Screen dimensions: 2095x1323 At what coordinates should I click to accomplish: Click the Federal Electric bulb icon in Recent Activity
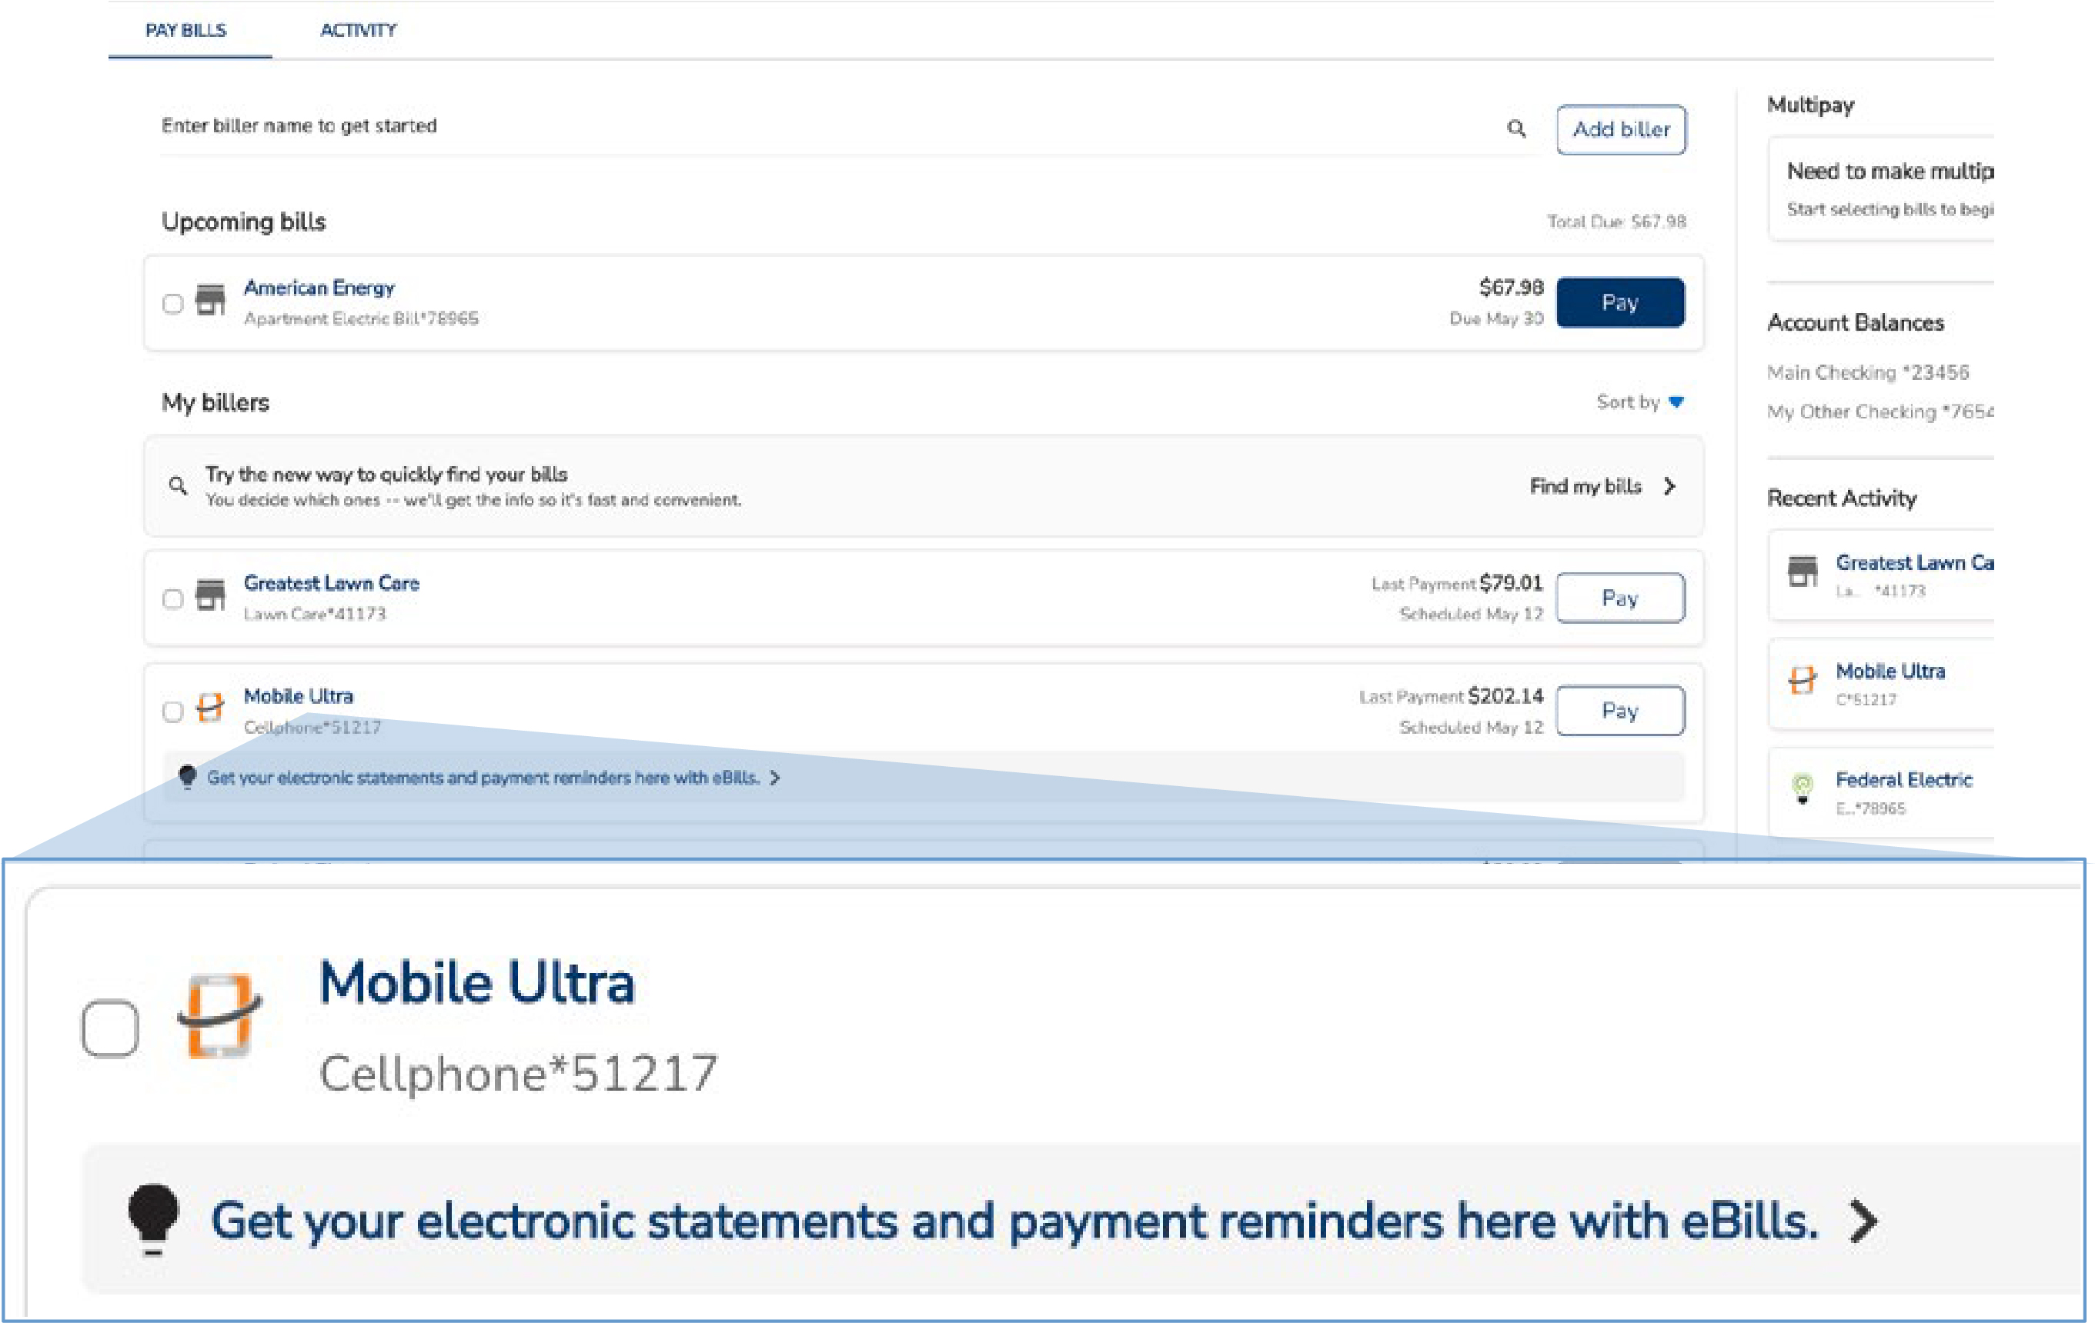pyautogui.click(x=1803, y=789)
